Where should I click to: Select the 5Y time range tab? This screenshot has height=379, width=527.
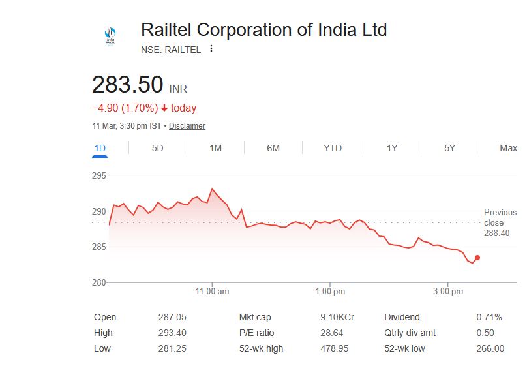(x=449, y=148)
